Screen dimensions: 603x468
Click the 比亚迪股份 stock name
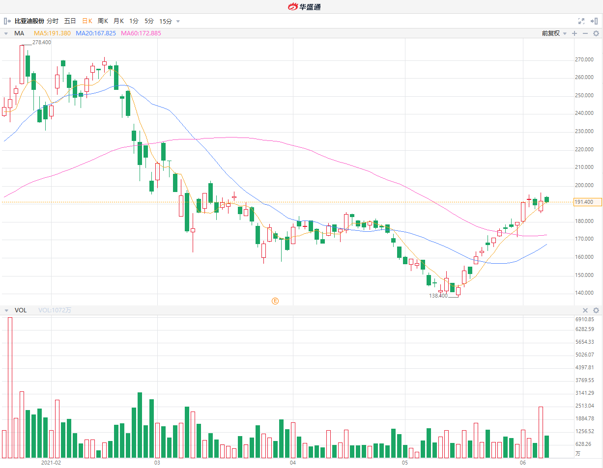click(29, 21)
